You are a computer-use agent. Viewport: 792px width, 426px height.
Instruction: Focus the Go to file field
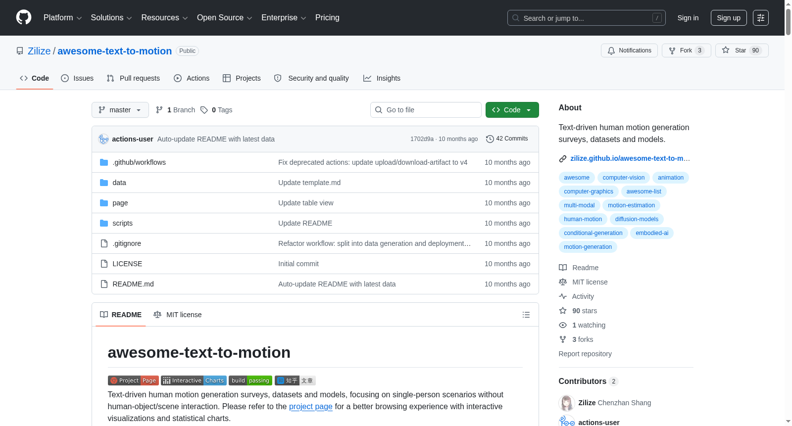pos(426,110)
